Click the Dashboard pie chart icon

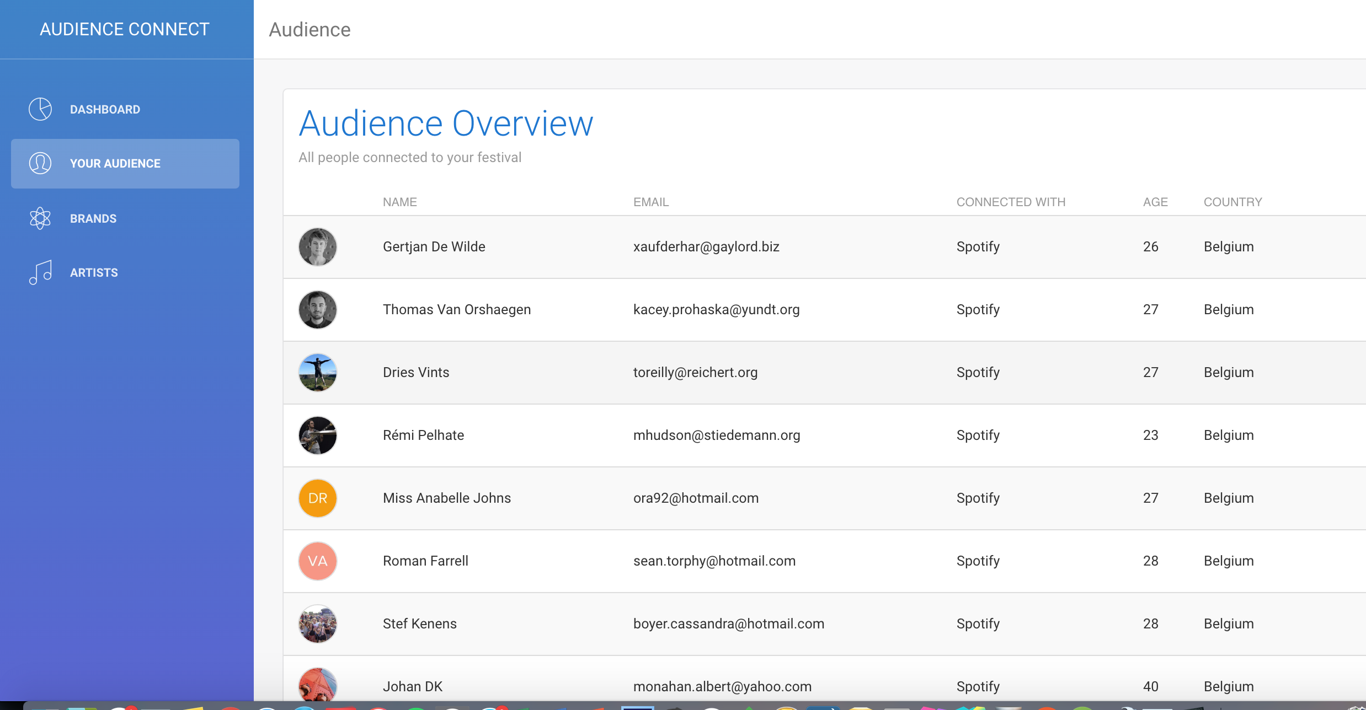[x=40, y=109]
